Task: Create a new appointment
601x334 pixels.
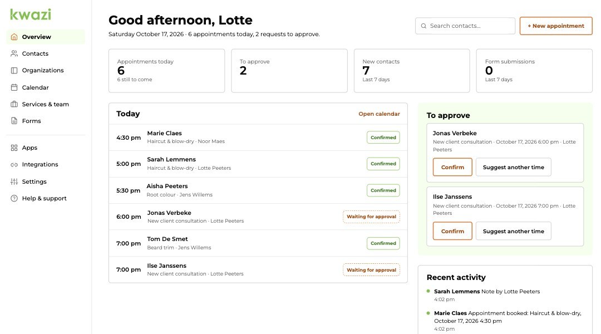Action: [556, 26]
